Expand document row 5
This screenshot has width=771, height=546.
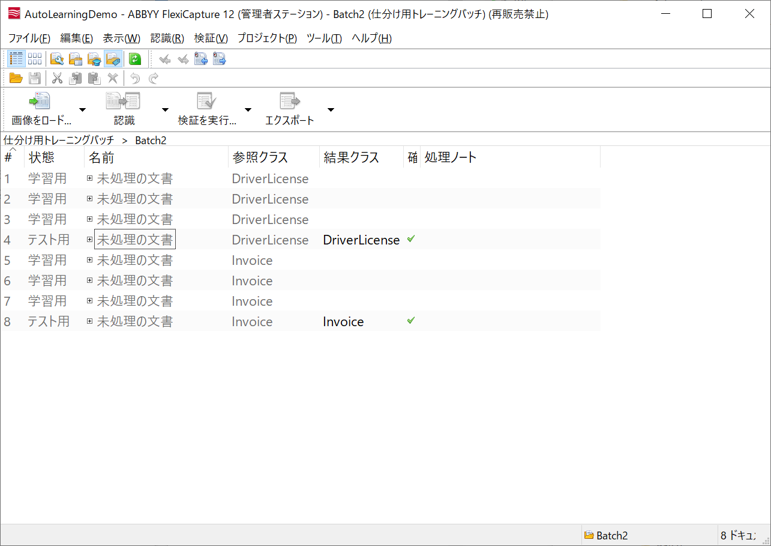click(90, 260)
